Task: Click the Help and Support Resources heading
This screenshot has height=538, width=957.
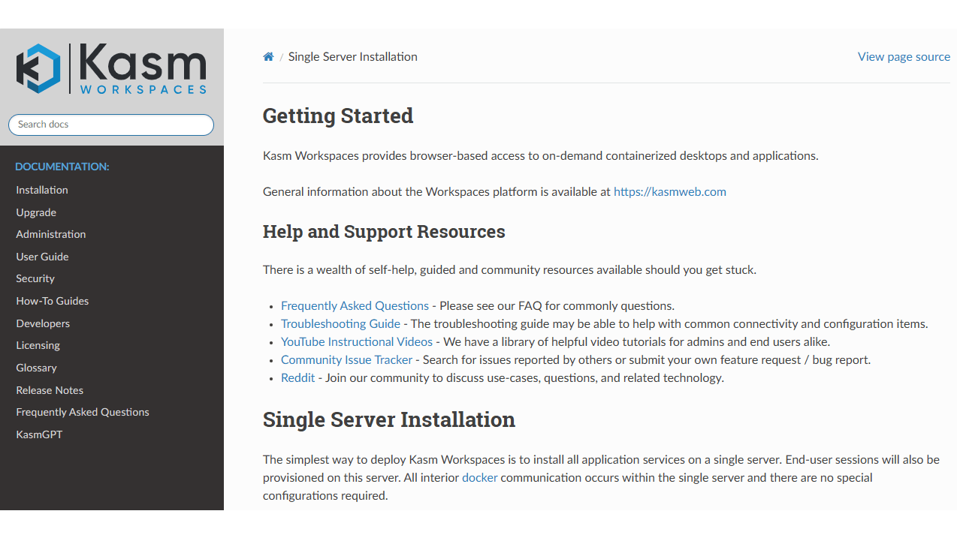Action: point(384,232)
